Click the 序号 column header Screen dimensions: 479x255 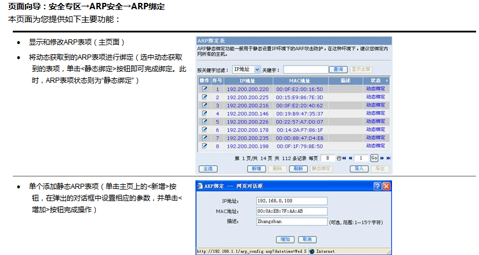(x=217, y=81)
